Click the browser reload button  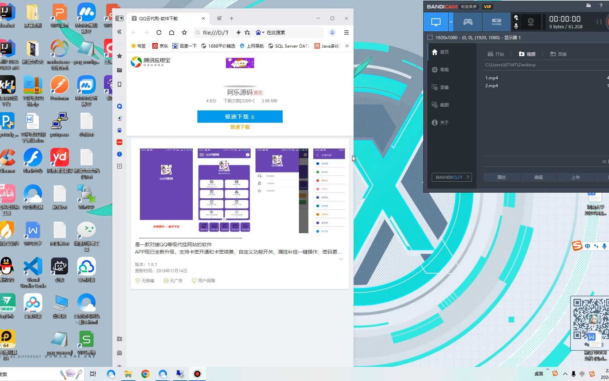(x=159, y=32)
